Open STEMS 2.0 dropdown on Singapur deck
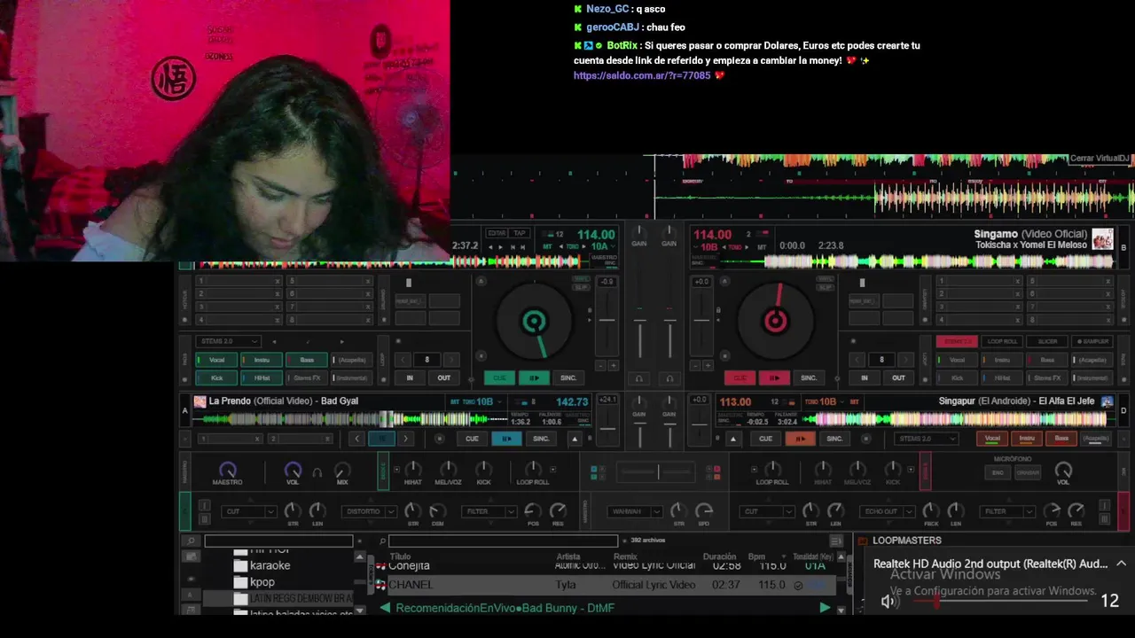1135x638 pixels. point(926,439)
